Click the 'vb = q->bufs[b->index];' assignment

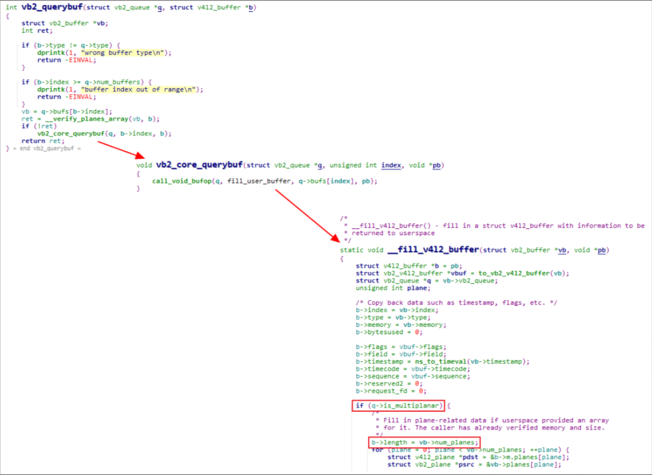tap(66, 111)
